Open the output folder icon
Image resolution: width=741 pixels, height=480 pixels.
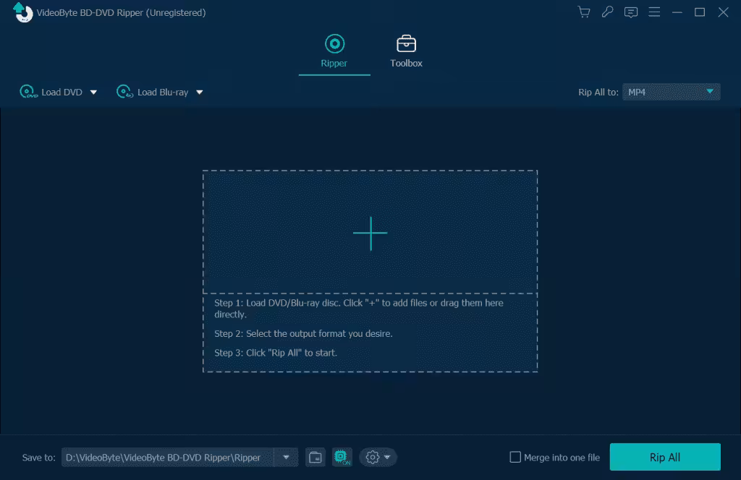click(316, 458)
